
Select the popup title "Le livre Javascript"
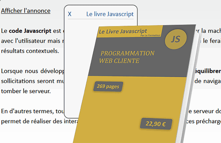click(x=110, y=14)
